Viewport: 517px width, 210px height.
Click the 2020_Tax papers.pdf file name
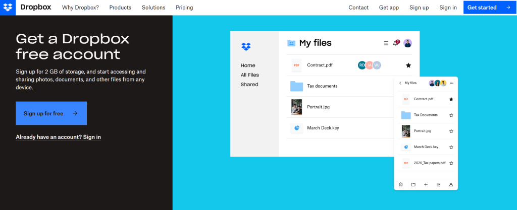430,163
